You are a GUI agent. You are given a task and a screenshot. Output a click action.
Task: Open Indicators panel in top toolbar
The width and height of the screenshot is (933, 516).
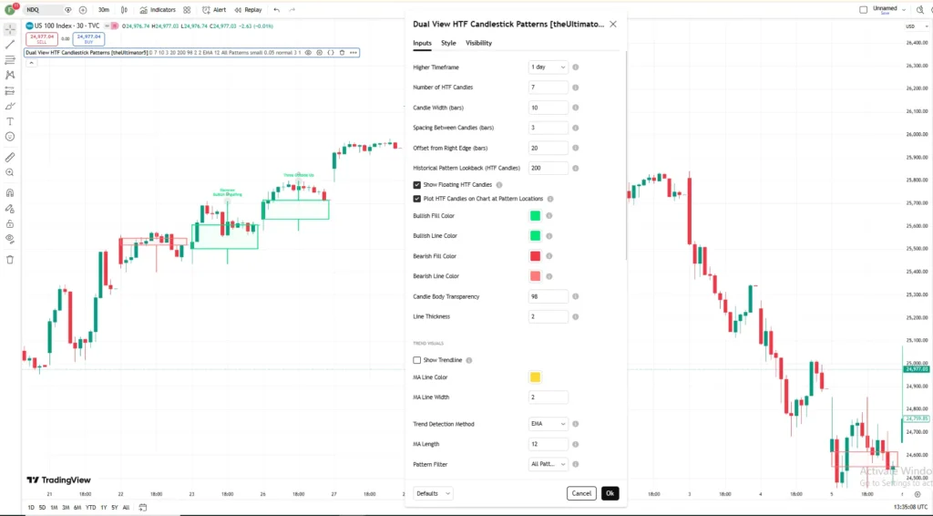pyautogui.click(x=158, y=10)
